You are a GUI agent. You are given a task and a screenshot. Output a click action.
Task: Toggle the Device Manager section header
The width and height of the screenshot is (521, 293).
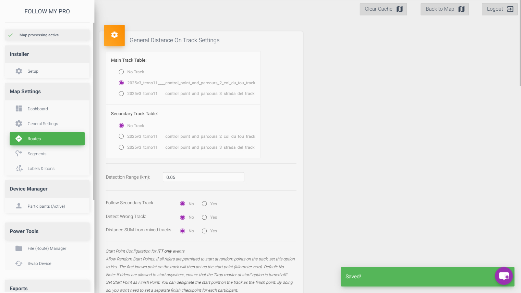tap(47, 189)
